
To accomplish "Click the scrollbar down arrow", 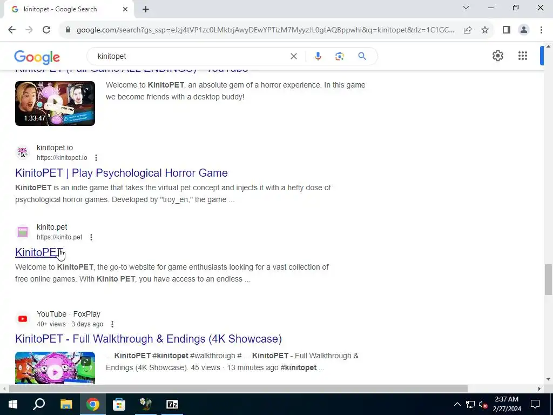I will [x=548, y=379].
